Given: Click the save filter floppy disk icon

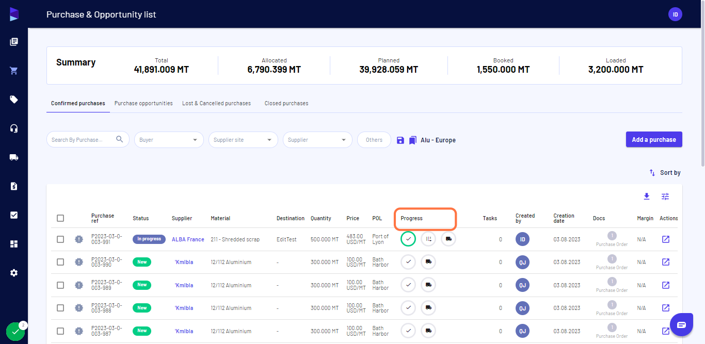Looking at the screenshot, I should [x=400, y=140].
